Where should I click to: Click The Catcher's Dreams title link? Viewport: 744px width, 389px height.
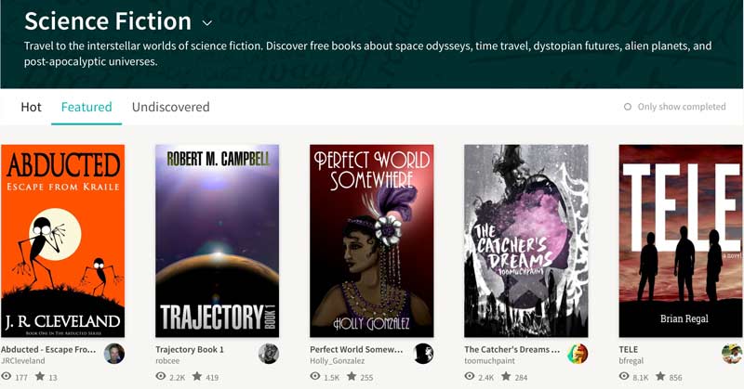512,349
